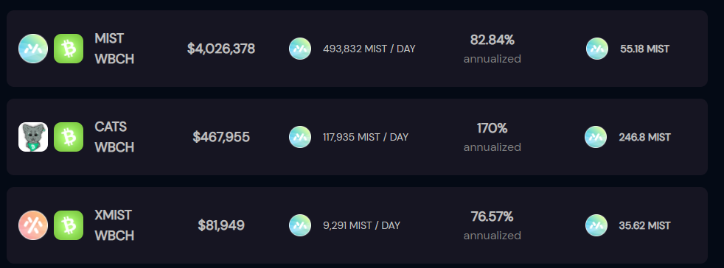Click the green WBCH icon in the MIST row
Screen dimensions: 724x268
click(x=69, y=49)
